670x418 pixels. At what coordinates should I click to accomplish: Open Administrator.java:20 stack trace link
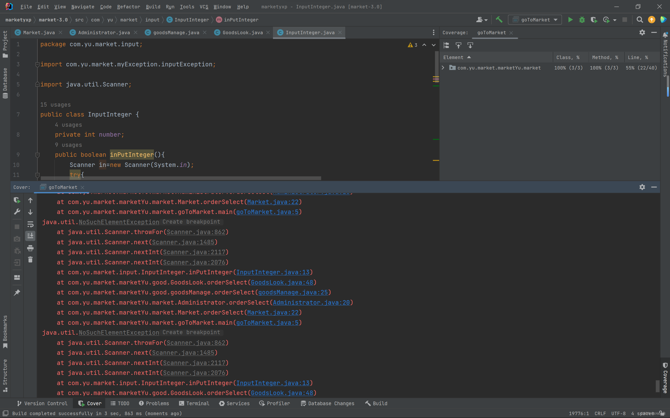[x=311, y=303]
